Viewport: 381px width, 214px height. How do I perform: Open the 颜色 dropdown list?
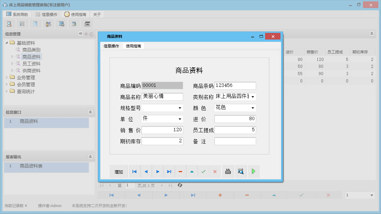253,108
